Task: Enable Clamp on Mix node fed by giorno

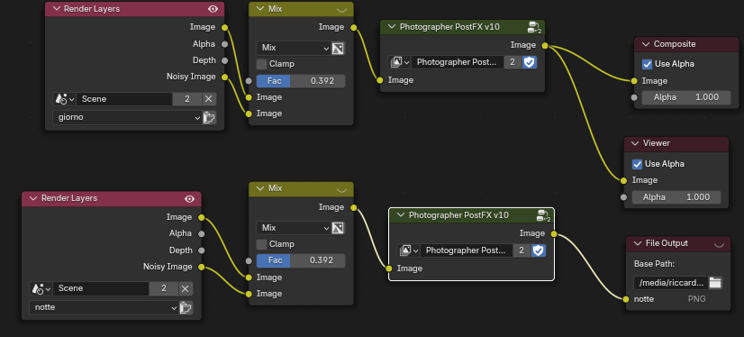Action: point(261,64)
